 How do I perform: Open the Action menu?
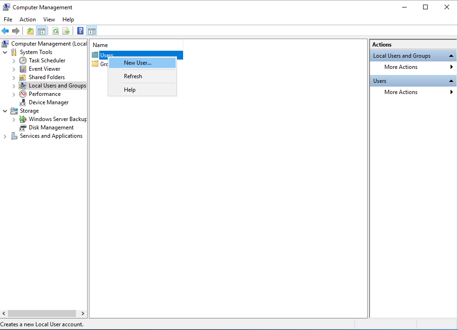(28, 19)
